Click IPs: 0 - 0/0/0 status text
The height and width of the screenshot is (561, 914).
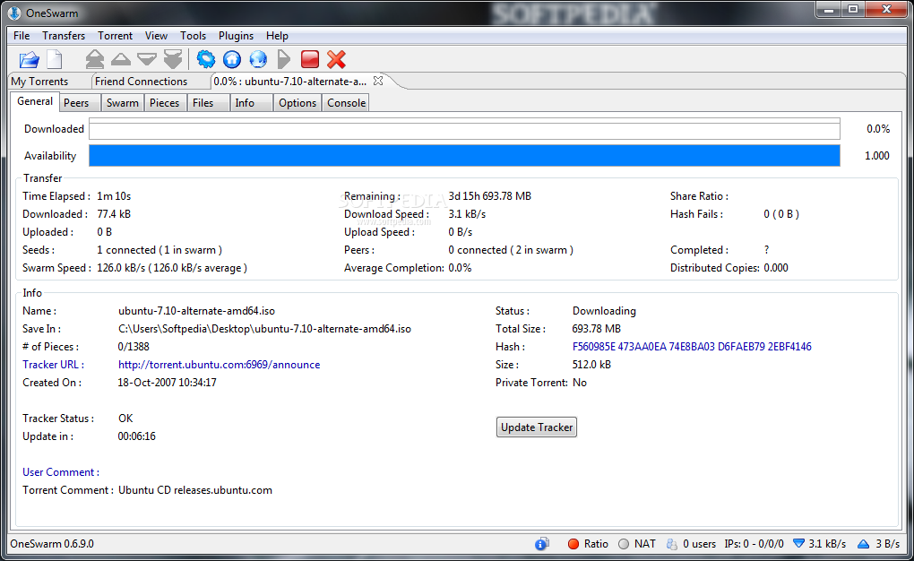pos(754,543)
